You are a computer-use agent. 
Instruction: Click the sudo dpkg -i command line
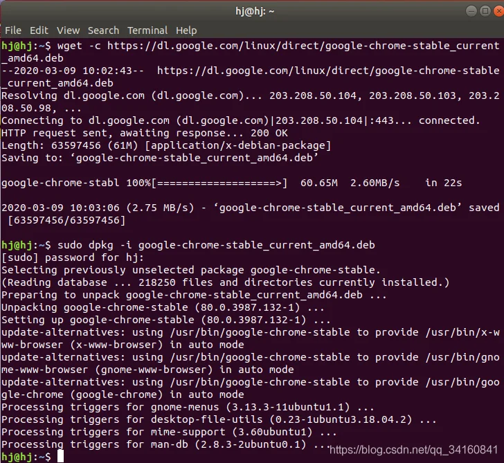click(x=216, y=245)
